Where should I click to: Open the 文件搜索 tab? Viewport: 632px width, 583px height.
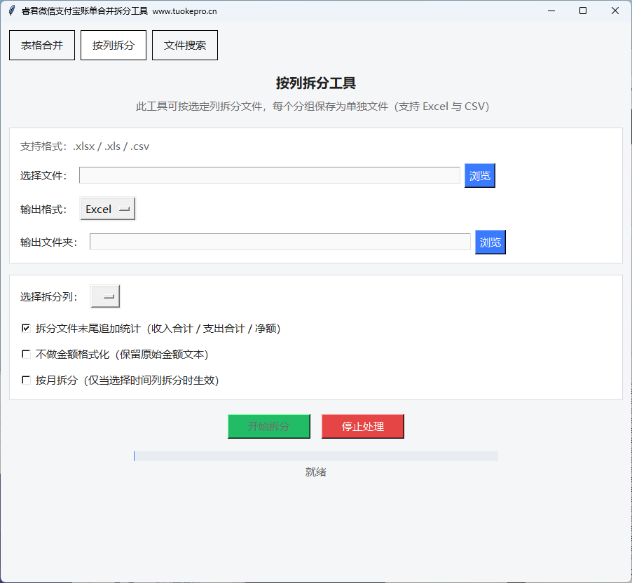pyautogui.click(x=185, y=45)
